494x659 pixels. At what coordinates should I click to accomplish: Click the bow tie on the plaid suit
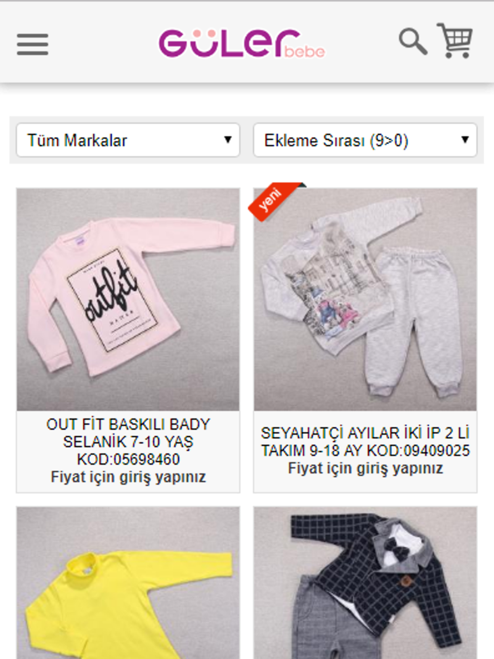click(398, 548)
